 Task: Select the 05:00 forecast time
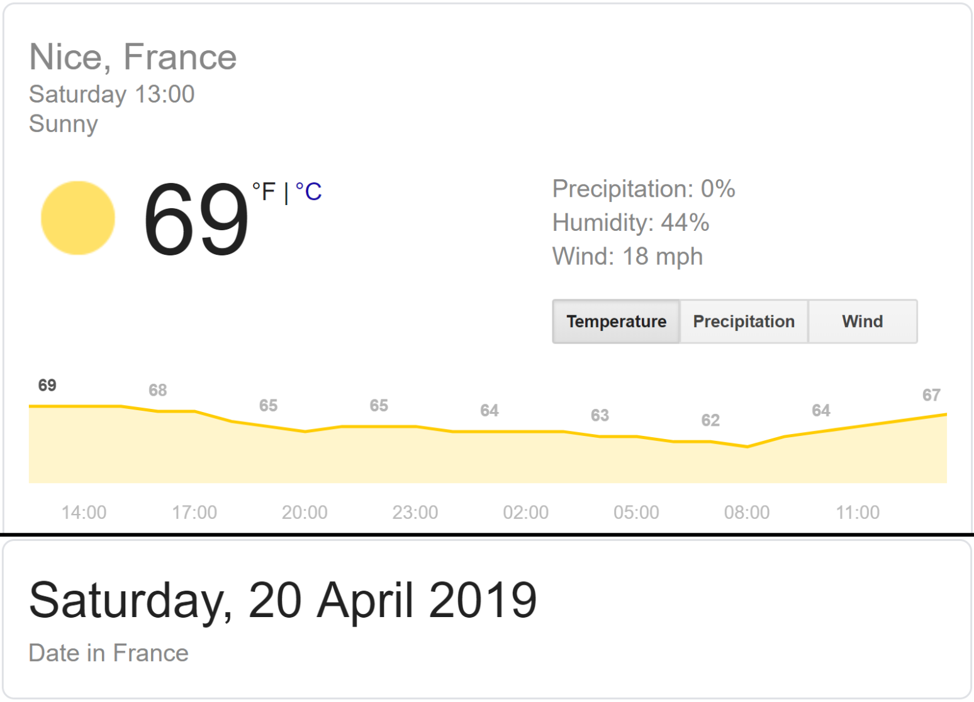636,512
